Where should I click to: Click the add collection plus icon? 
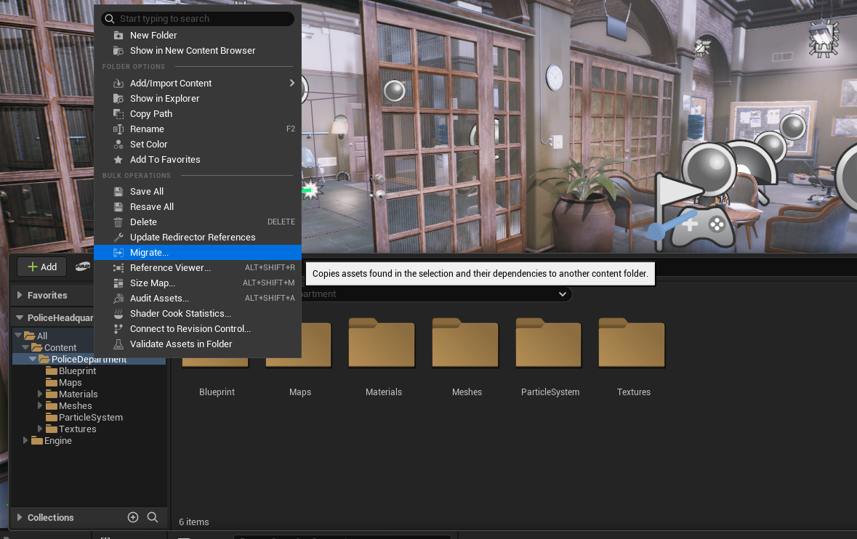tap(133, 517)
